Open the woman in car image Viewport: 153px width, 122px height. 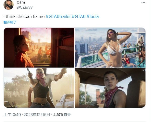[110, 88]
